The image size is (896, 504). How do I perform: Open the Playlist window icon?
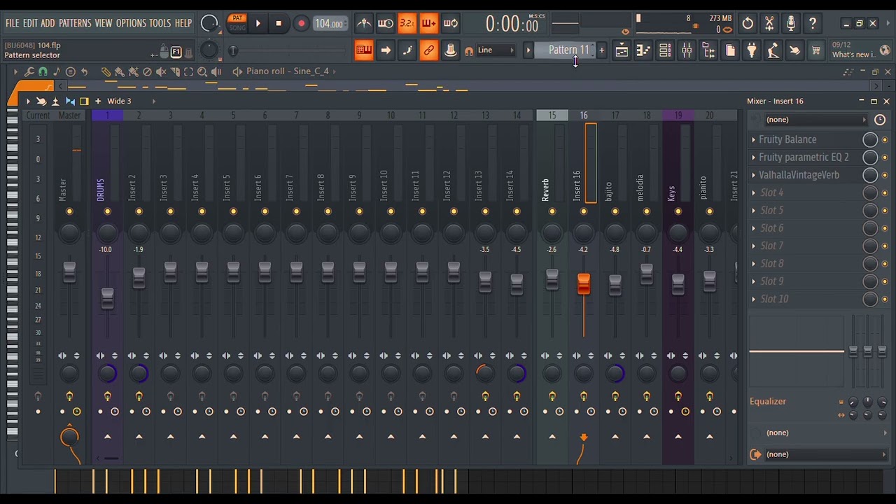(622, 50)
